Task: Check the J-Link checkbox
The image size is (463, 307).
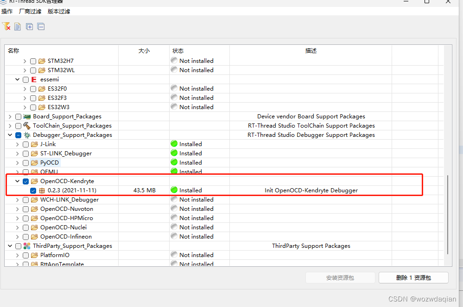Action: [x=25, y=144]
